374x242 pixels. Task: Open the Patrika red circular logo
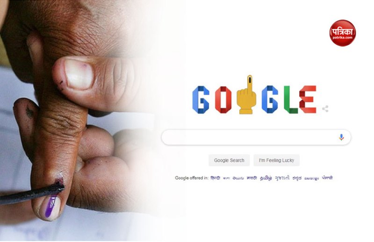[x=343, y=33]
